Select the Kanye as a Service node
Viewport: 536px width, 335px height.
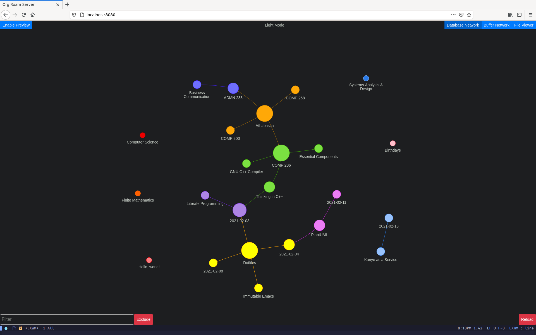pos(380,252)
